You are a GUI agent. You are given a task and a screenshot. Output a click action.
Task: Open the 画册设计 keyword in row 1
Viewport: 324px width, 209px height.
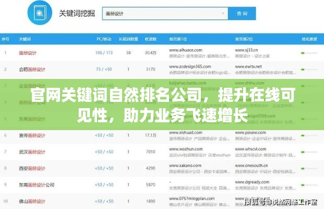29,53
